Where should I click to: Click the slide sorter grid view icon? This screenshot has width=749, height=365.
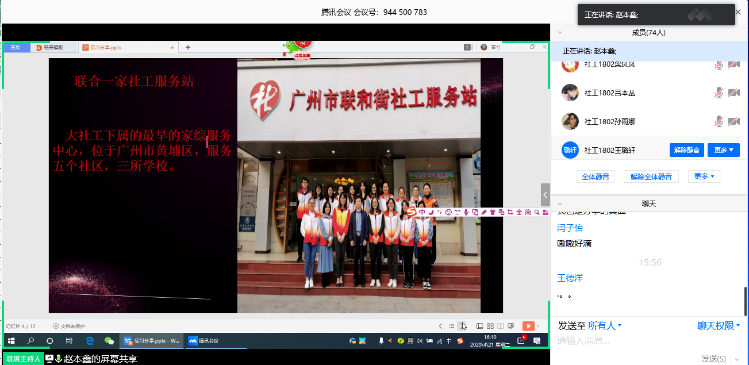tap(490, 326)
